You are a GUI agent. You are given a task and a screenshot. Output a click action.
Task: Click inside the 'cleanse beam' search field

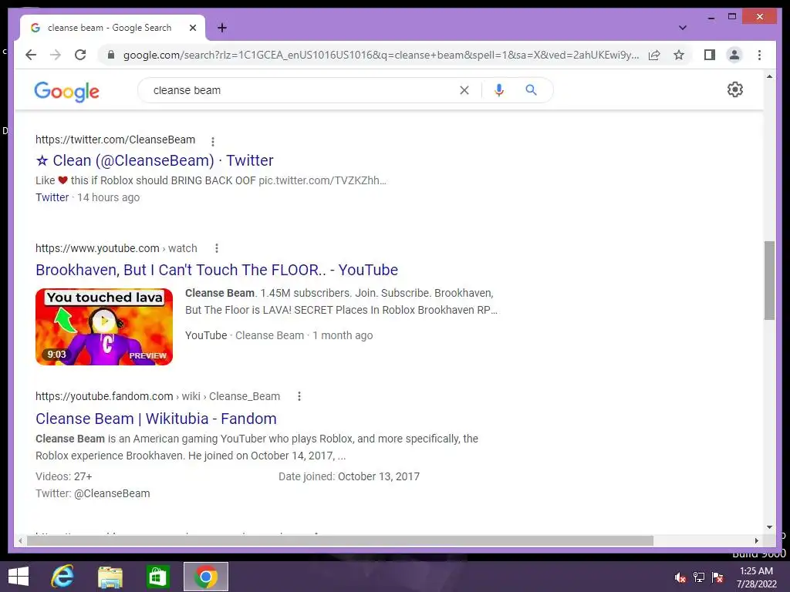tap(302, 90)
